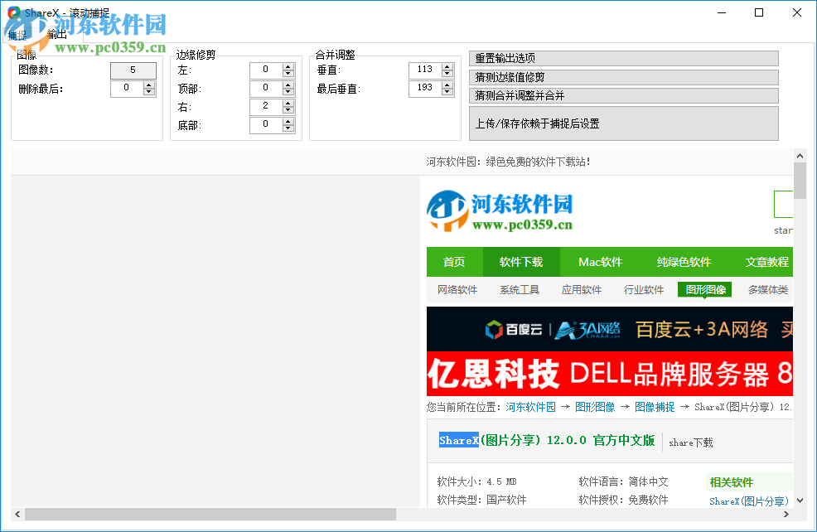This screenshot has width=817, height=532.
Task: Select the 捕捉 tab
Action: pos(18,35)
